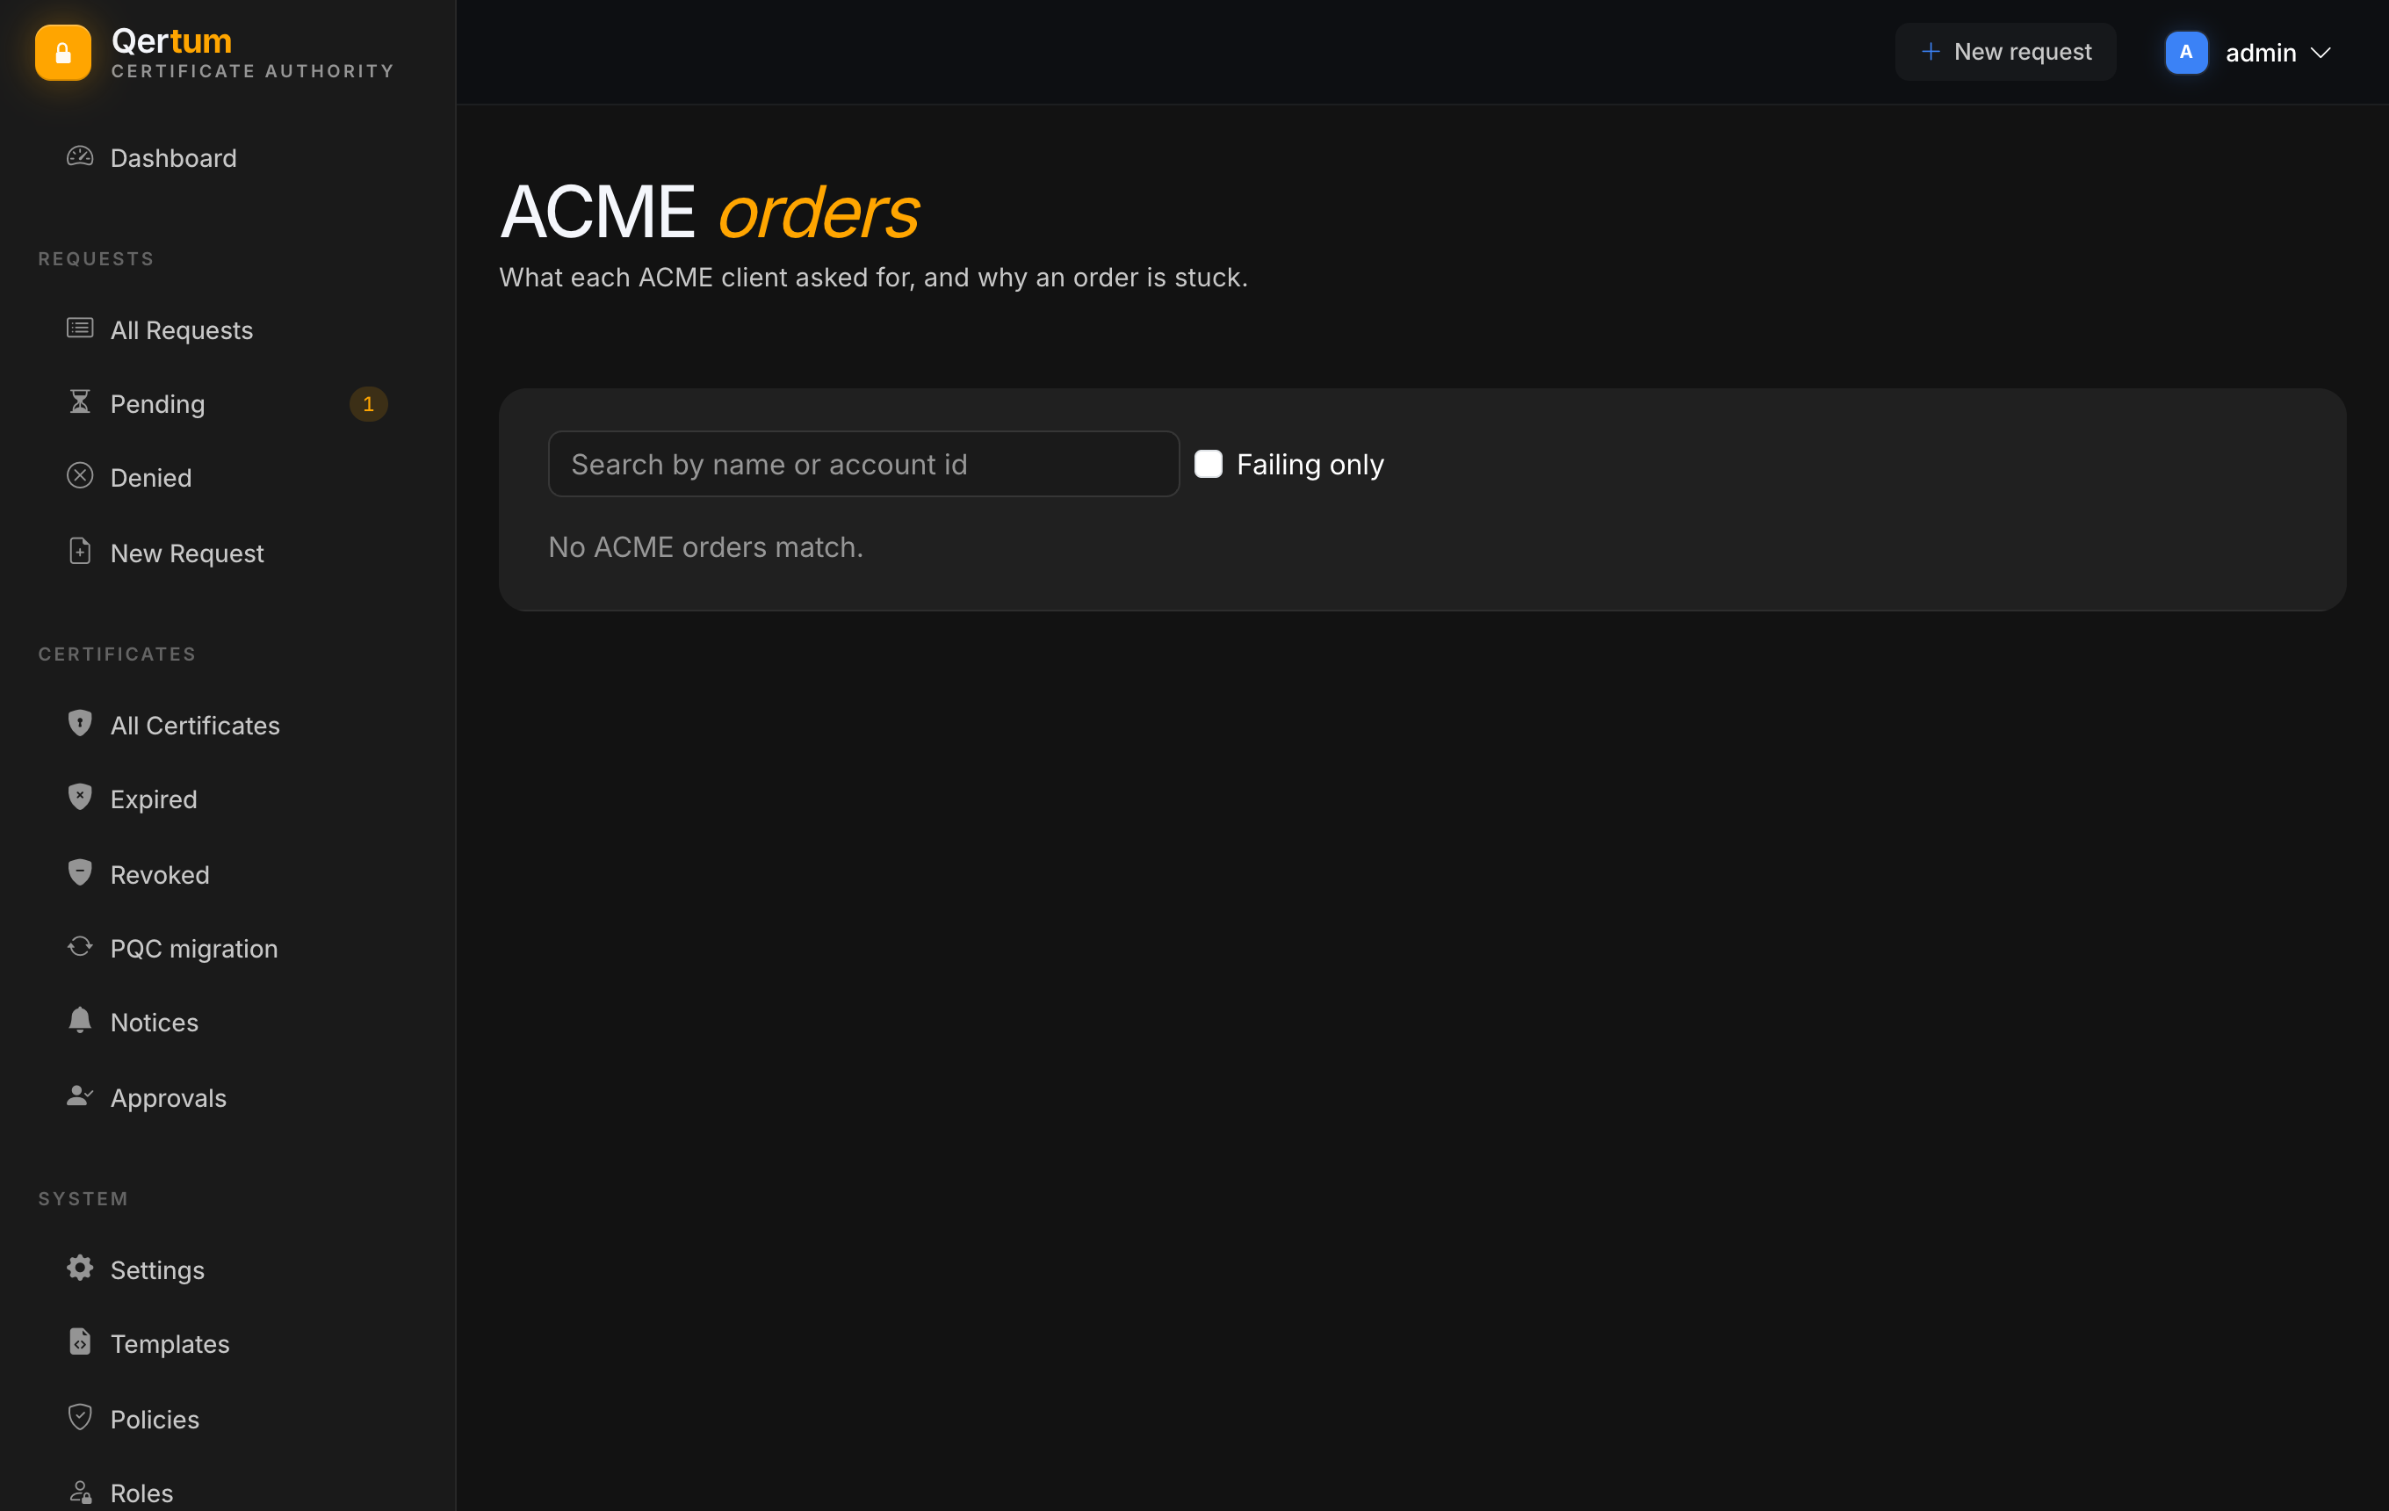Screen dimensions: 2389x1511
Task: Click the Notices bell icon
Action: click(x=80, y=1021)
